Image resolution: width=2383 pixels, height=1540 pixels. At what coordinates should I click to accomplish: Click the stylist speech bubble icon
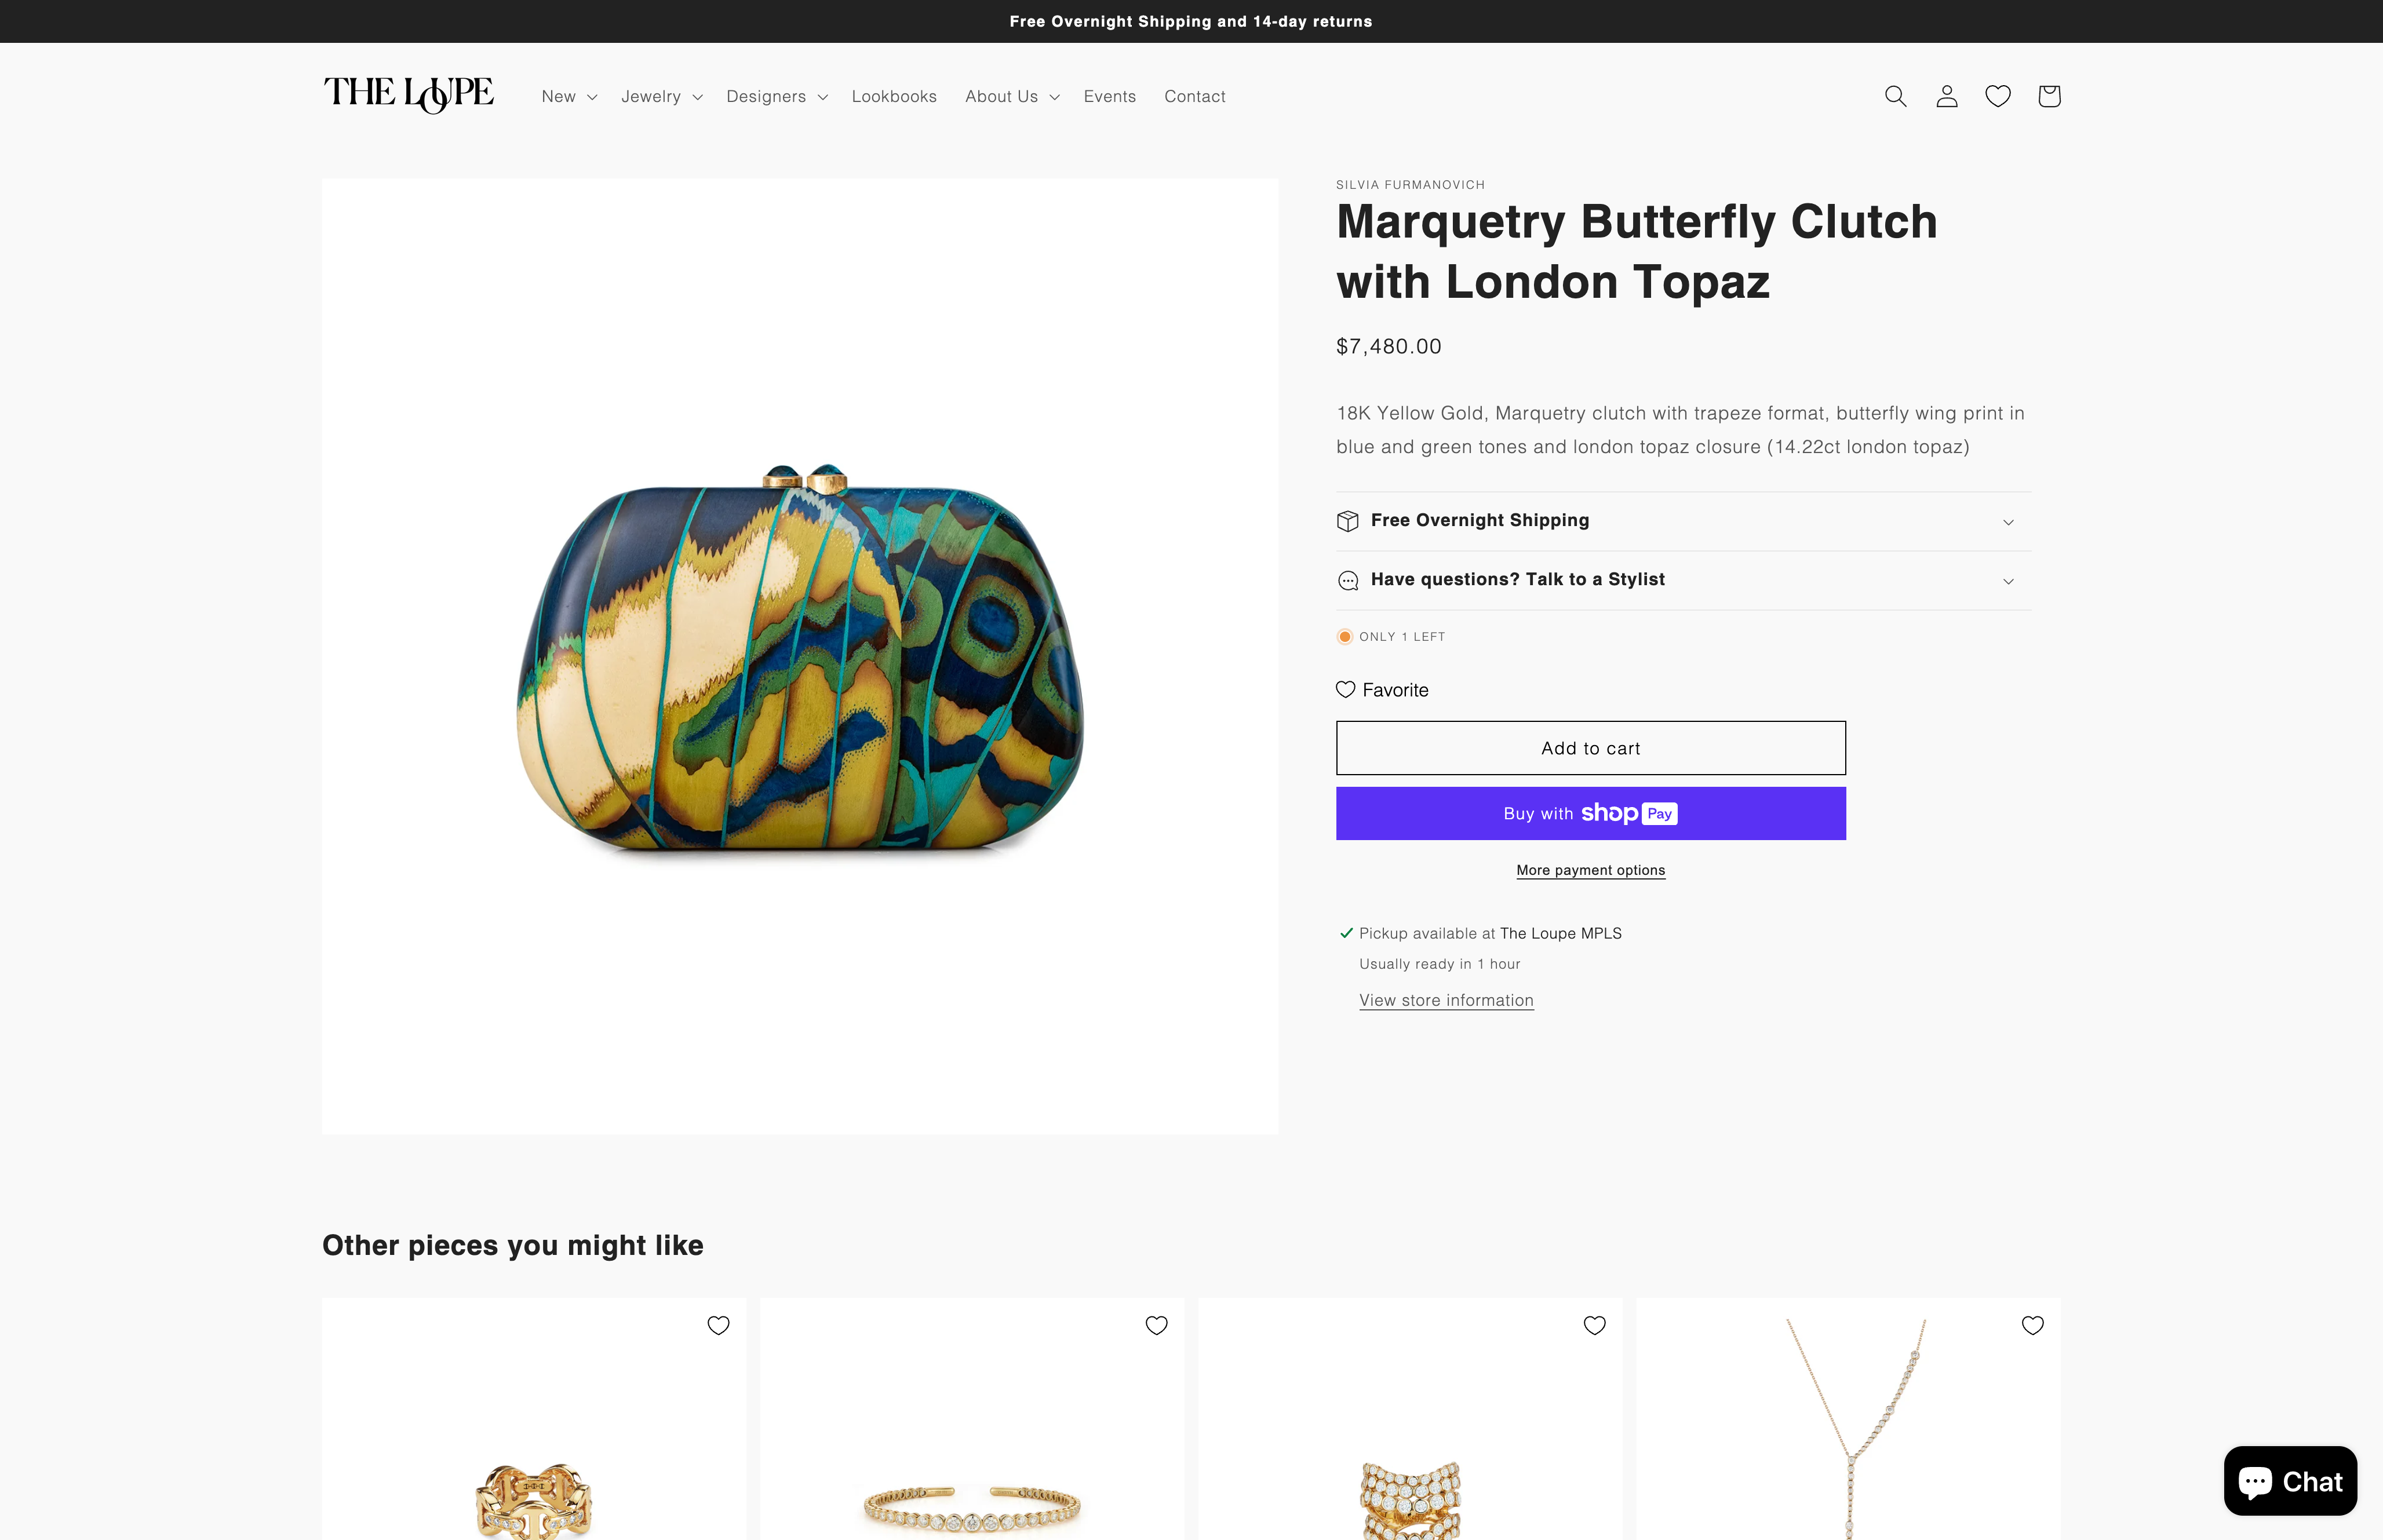coord(1348,580)
